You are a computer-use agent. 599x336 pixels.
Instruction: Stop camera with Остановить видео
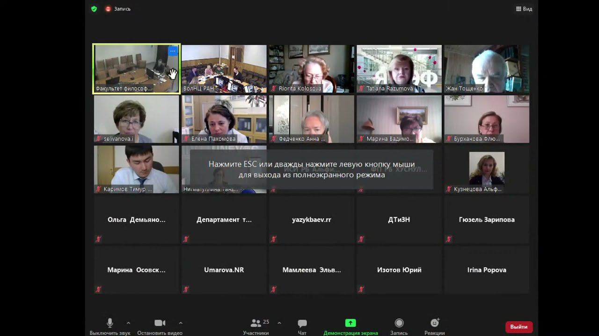click(160, 327)
